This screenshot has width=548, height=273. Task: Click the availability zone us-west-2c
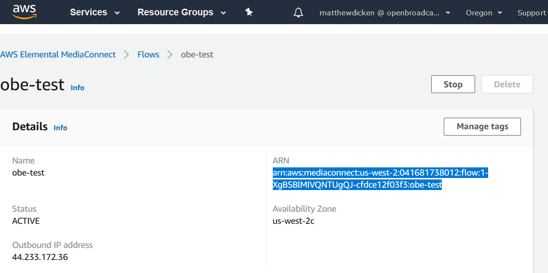(294, 221)
